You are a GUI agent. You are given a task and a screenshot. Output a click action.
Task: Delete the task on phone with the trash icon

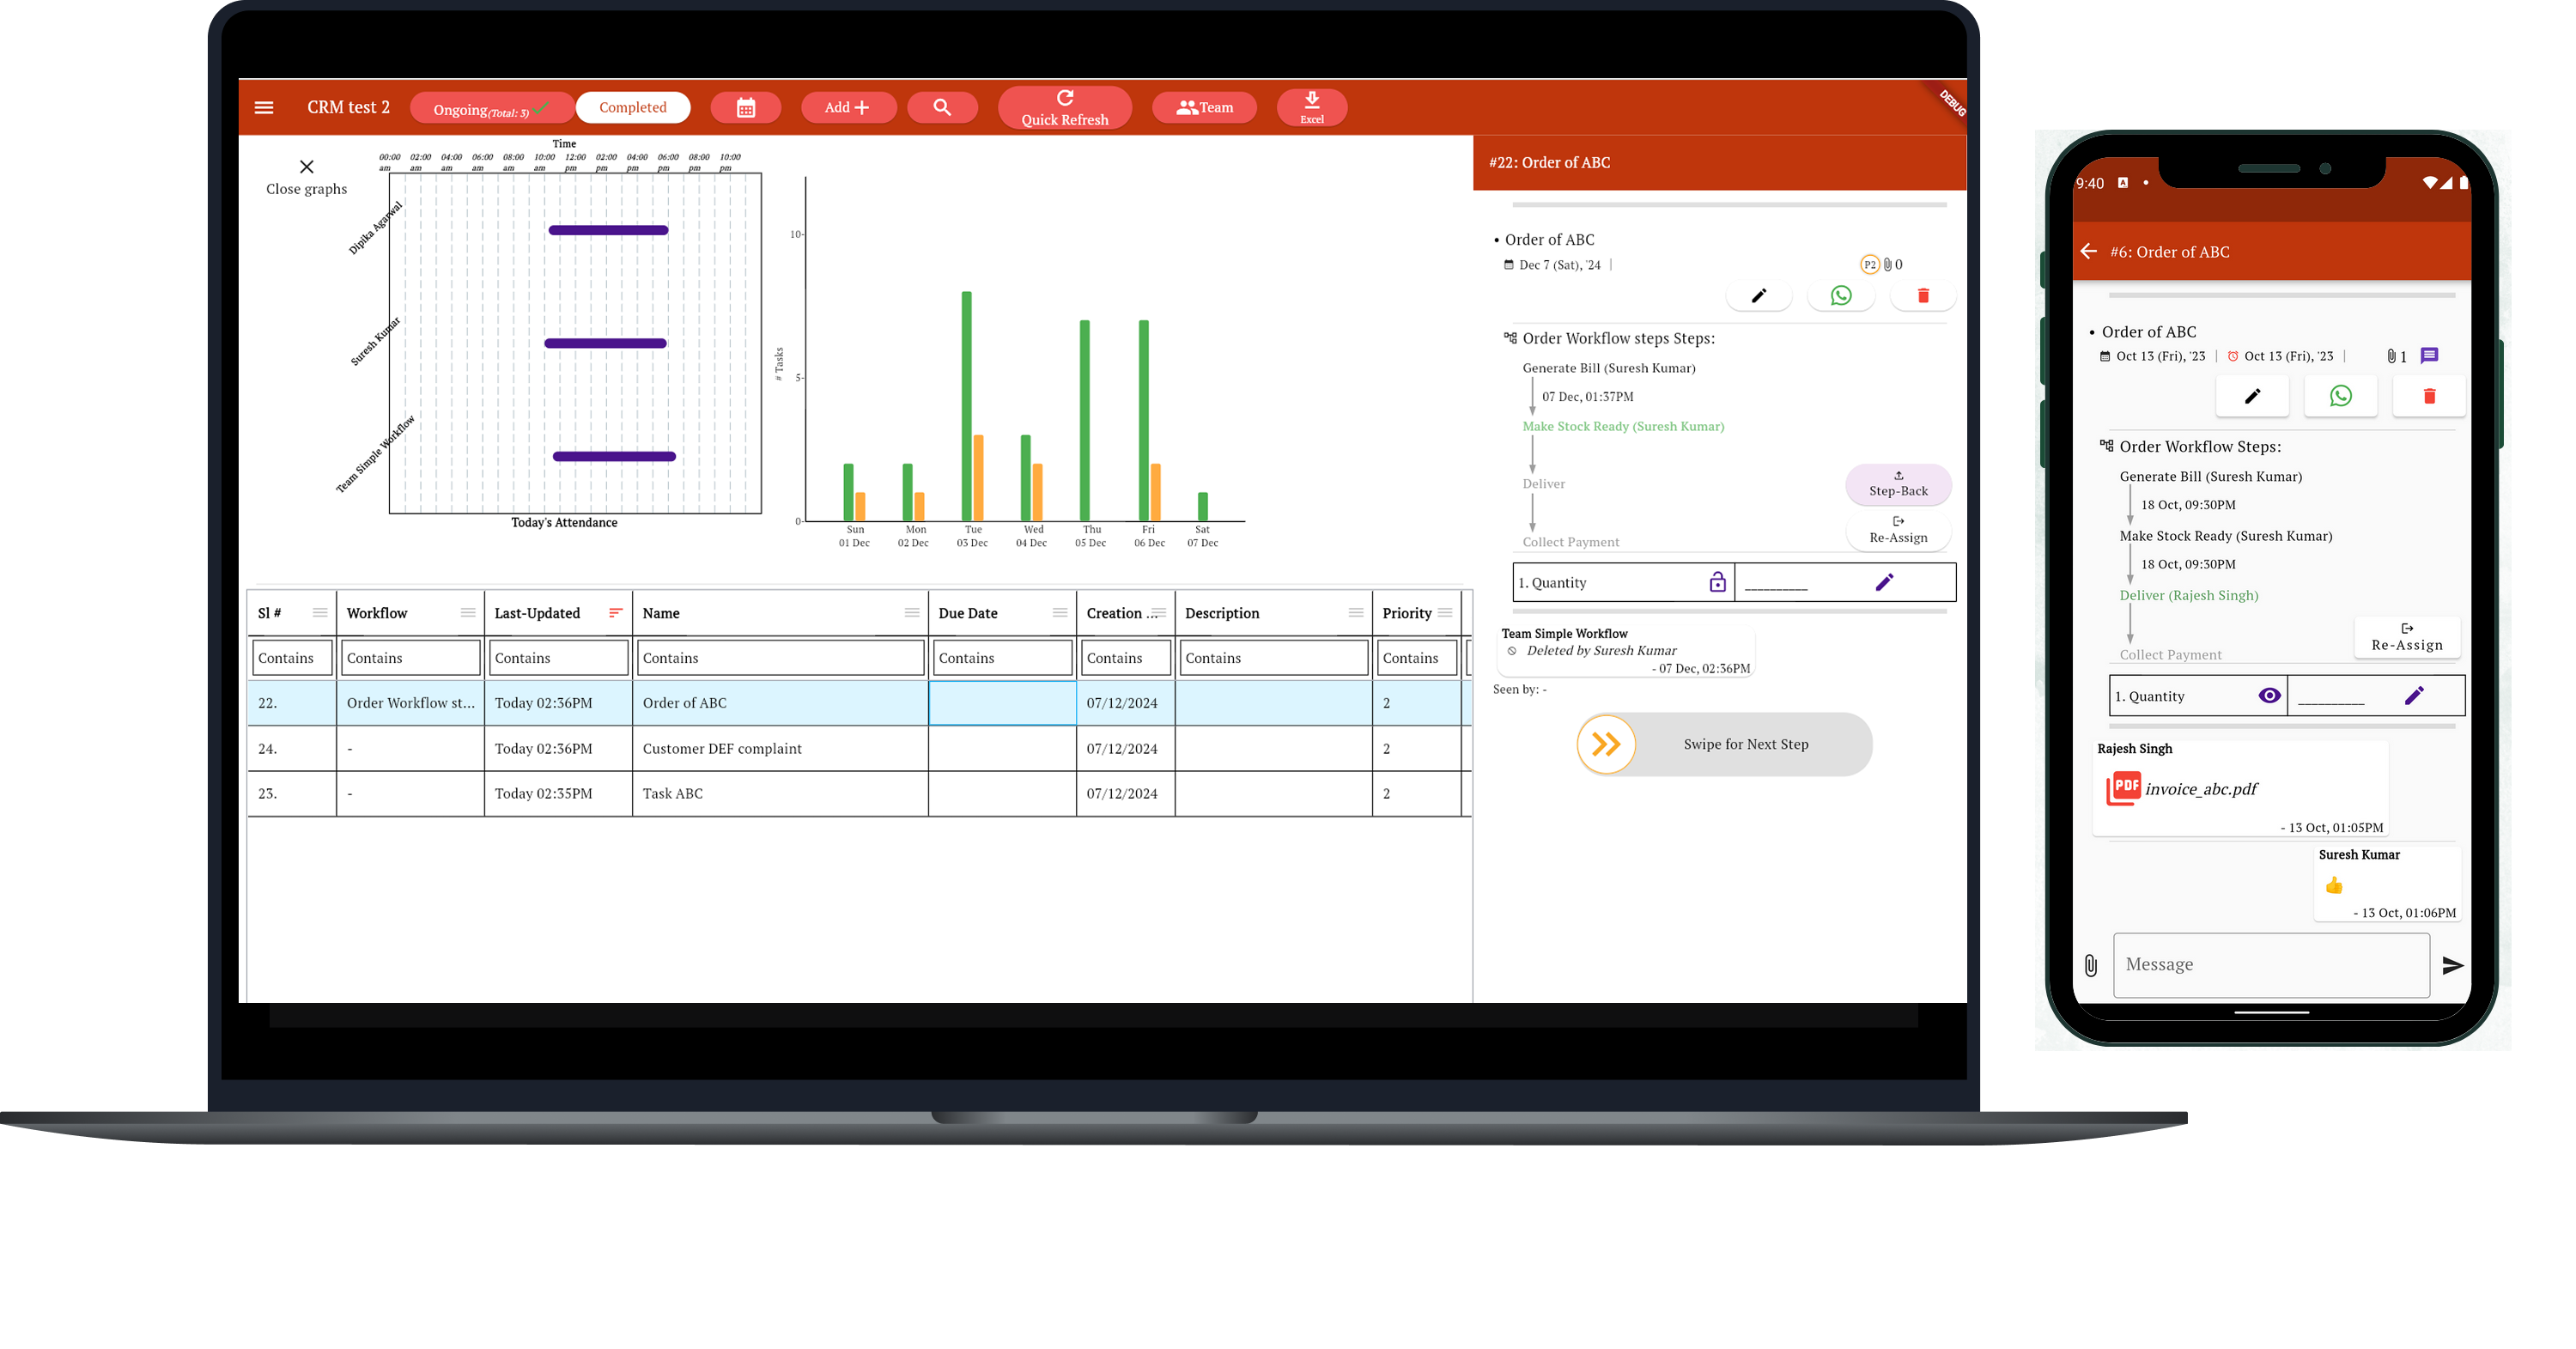[x=2429, y=397]
